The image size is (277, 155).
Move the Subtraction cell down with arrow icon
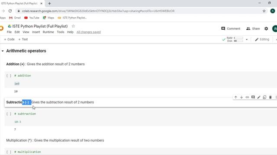click(x=242, y=97)
